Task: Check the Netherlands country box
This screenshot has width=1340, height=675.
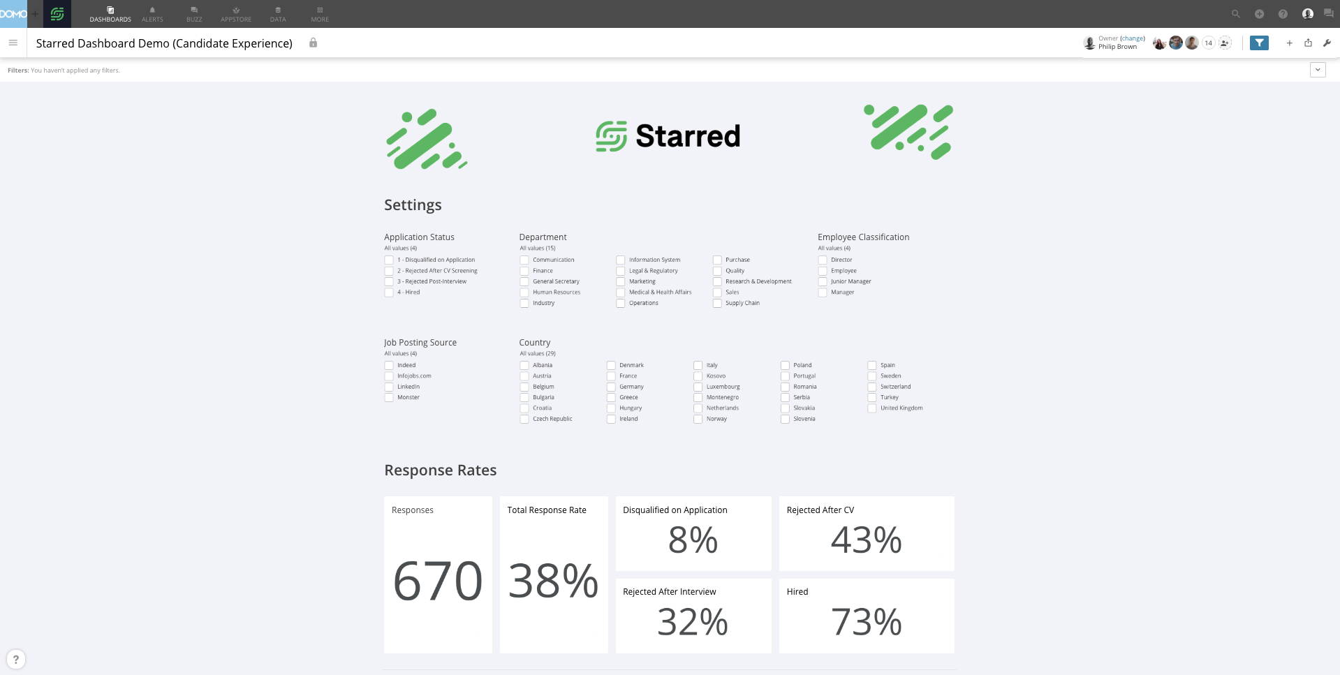Action: 698,408
